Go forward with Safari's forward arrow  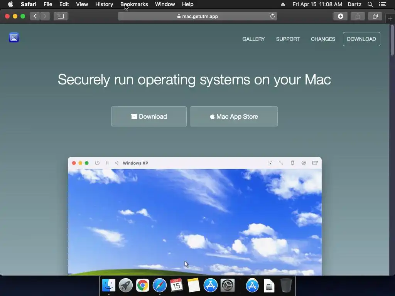tap(45, 16)
